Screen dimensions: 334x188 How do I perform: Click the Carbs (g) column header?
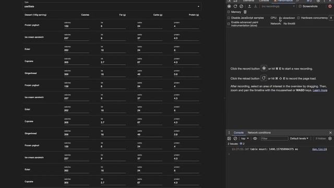point(158,15)
